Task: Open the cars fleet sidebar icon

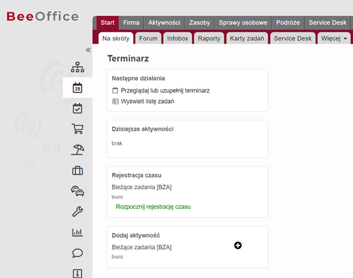Action: (77, 191)
